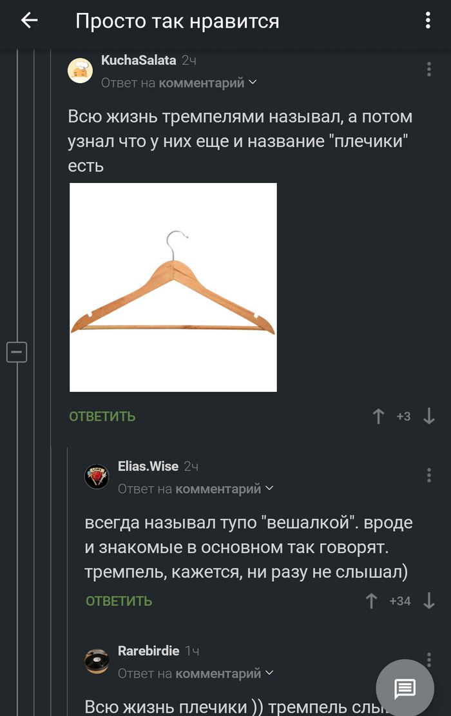Open KuchaSalata comment options menu
The width and height of the screenshot is (451, 716).
(428, 70)
